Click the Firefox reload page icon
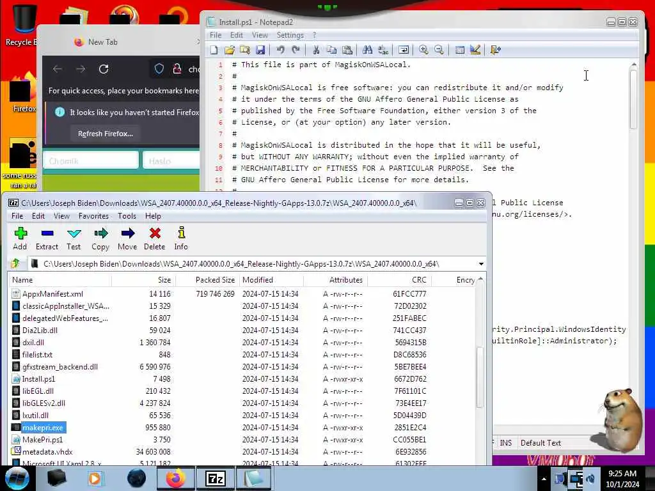655x491 pixels. point(104,69)
